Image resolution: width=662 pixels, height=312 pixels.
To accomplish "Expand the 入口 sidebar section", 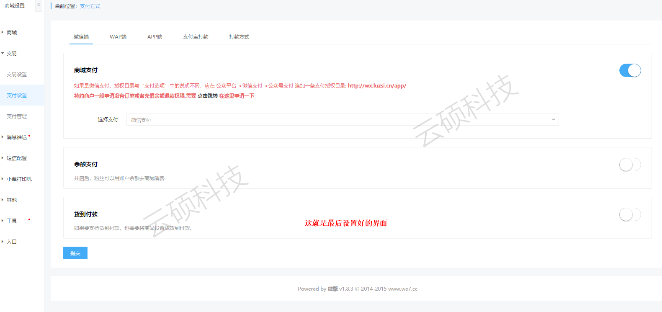I will pos(12,242).
